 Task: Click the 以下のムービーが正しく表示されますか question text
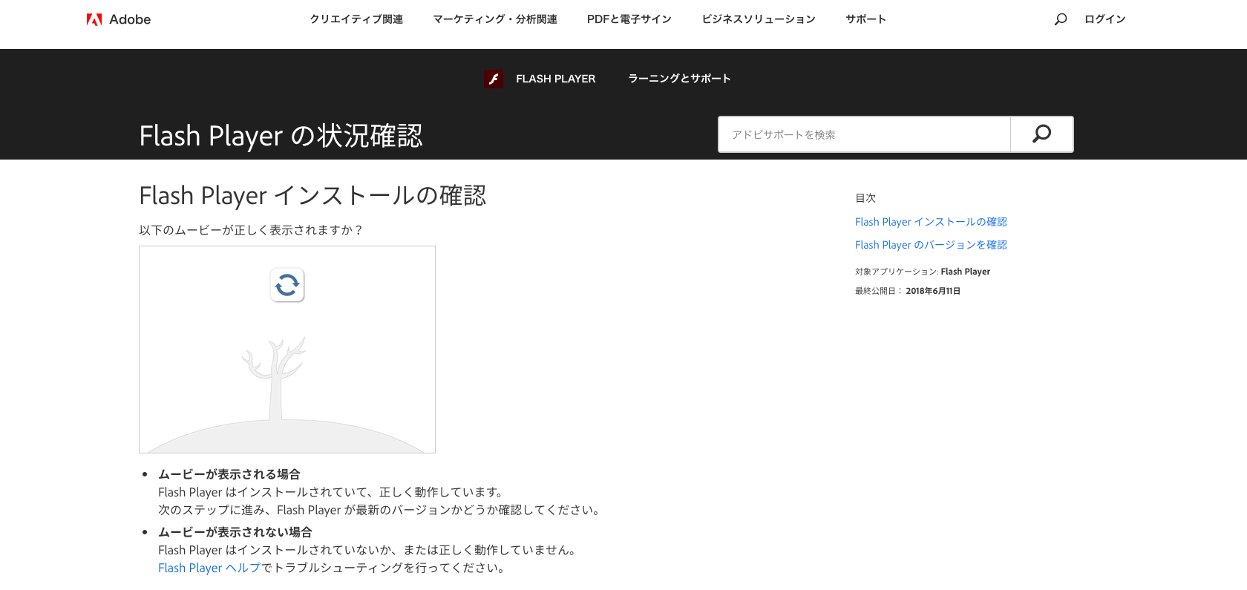(252, 230)
